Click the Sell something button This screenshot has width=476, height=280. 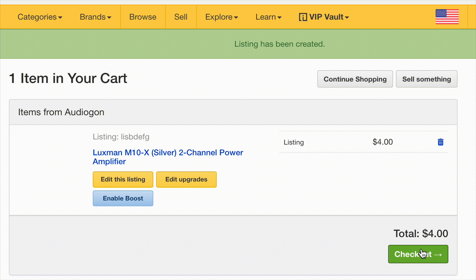(426, 79)
